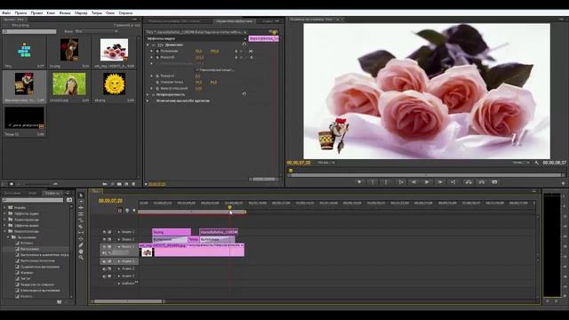Open Program monitor settings wrench
Image resolution: width=569 pixels, height=320 pixels.
537,163
